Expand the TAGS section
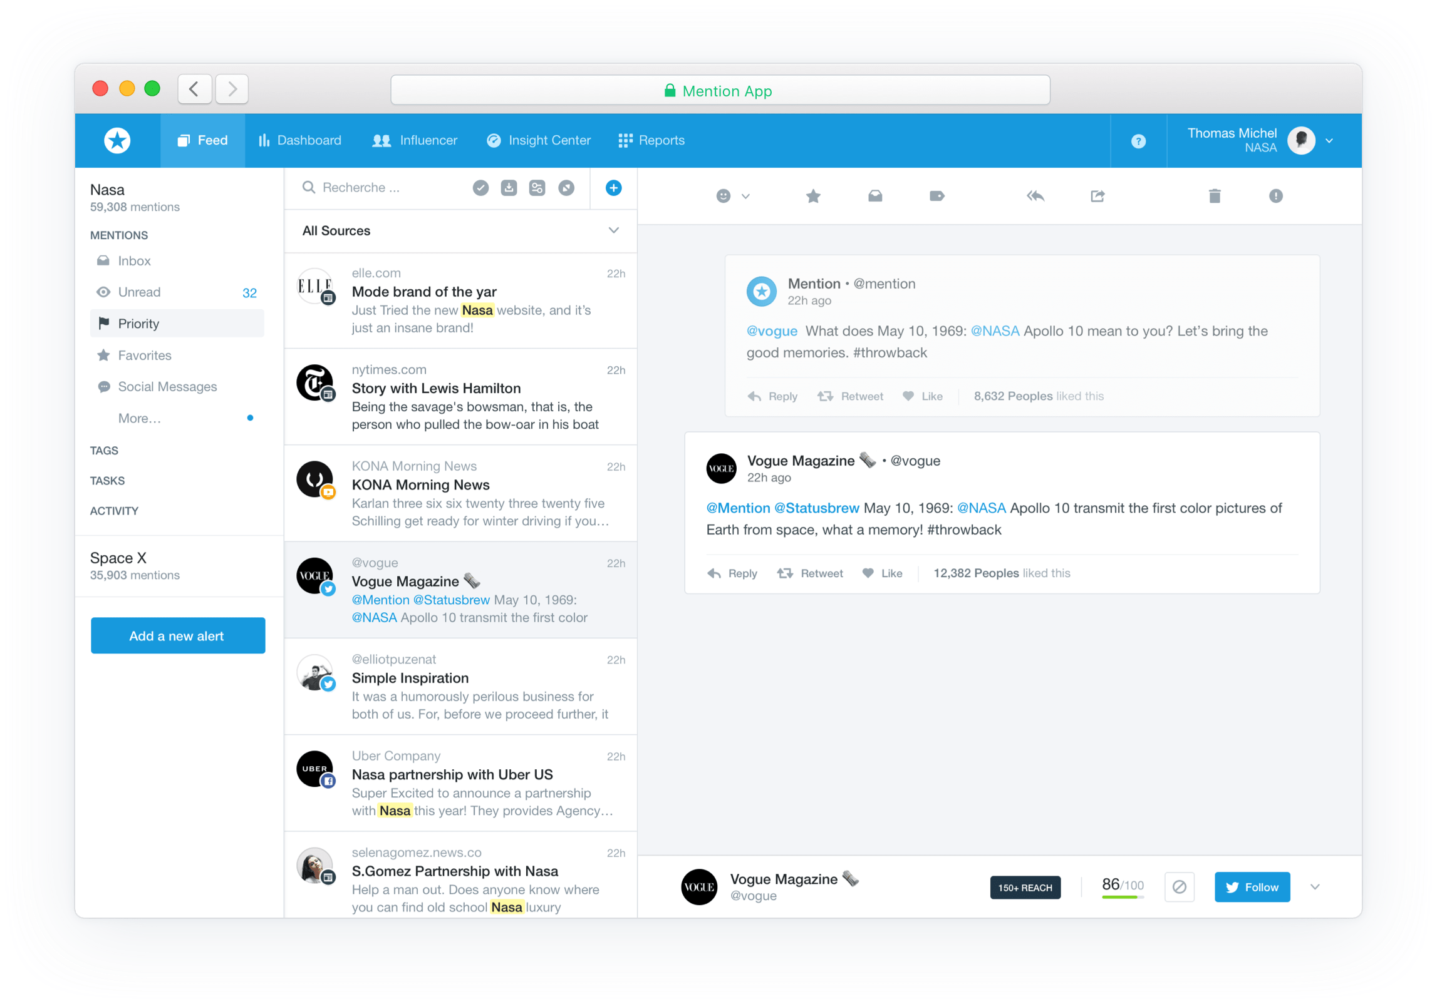This screenshot has width=1437, height=1004. click(x=104, y=451)
